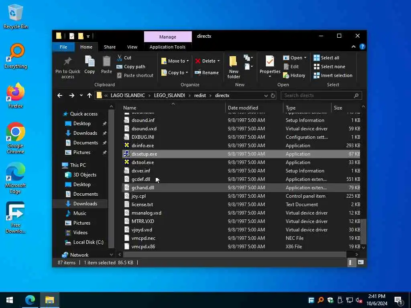The image size is (411, 308).
Task: Expand address bar history dropdown
Action: [266, 95]
